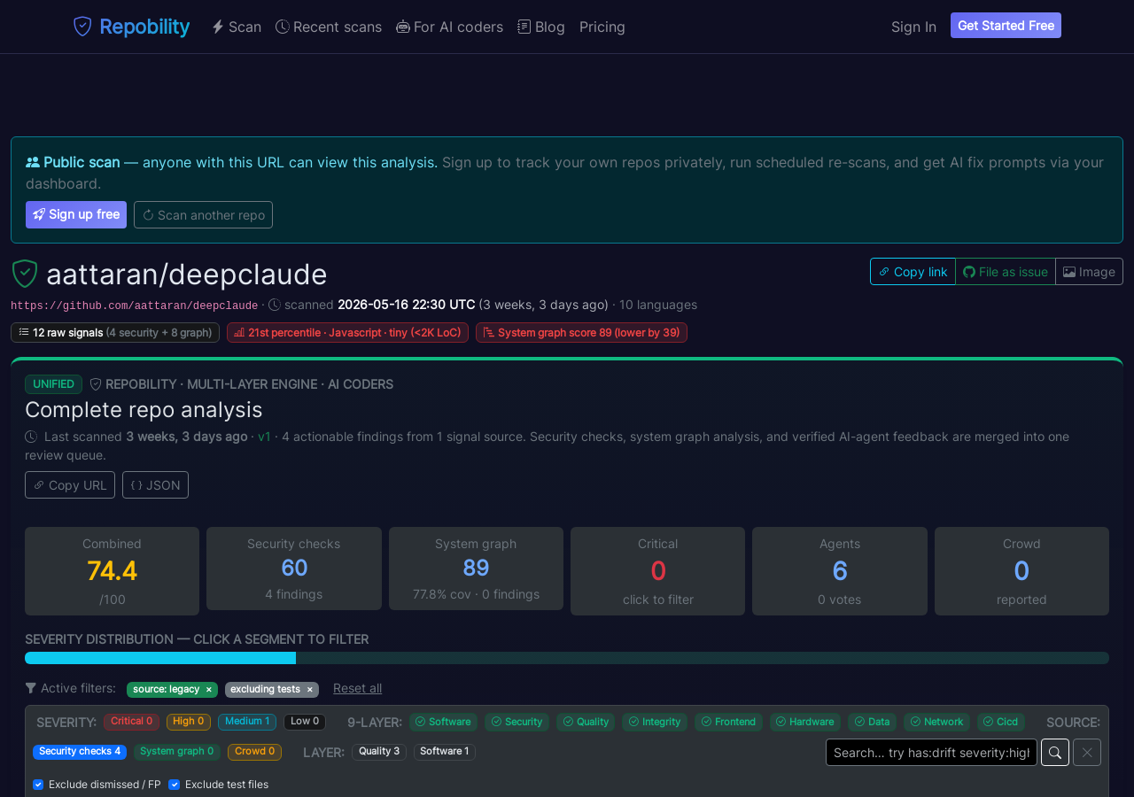The image size is (1134, 797).
Task: Remove the excluding tests filter
Action: [309, 689]
